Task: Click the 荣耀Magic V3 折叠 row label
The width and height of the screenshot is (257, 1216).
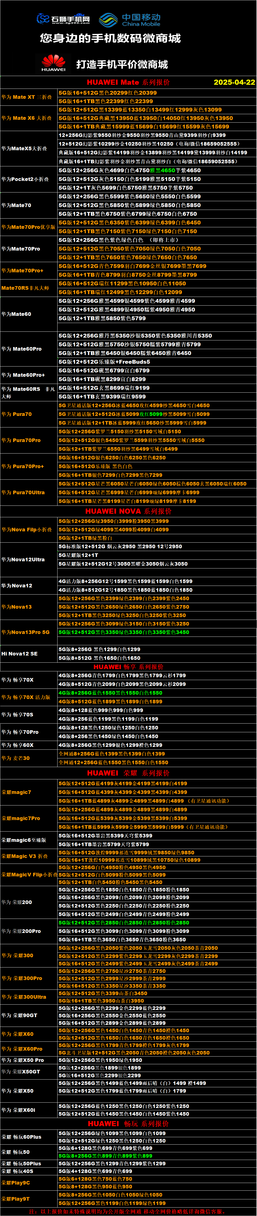Action: click(24, 856)
